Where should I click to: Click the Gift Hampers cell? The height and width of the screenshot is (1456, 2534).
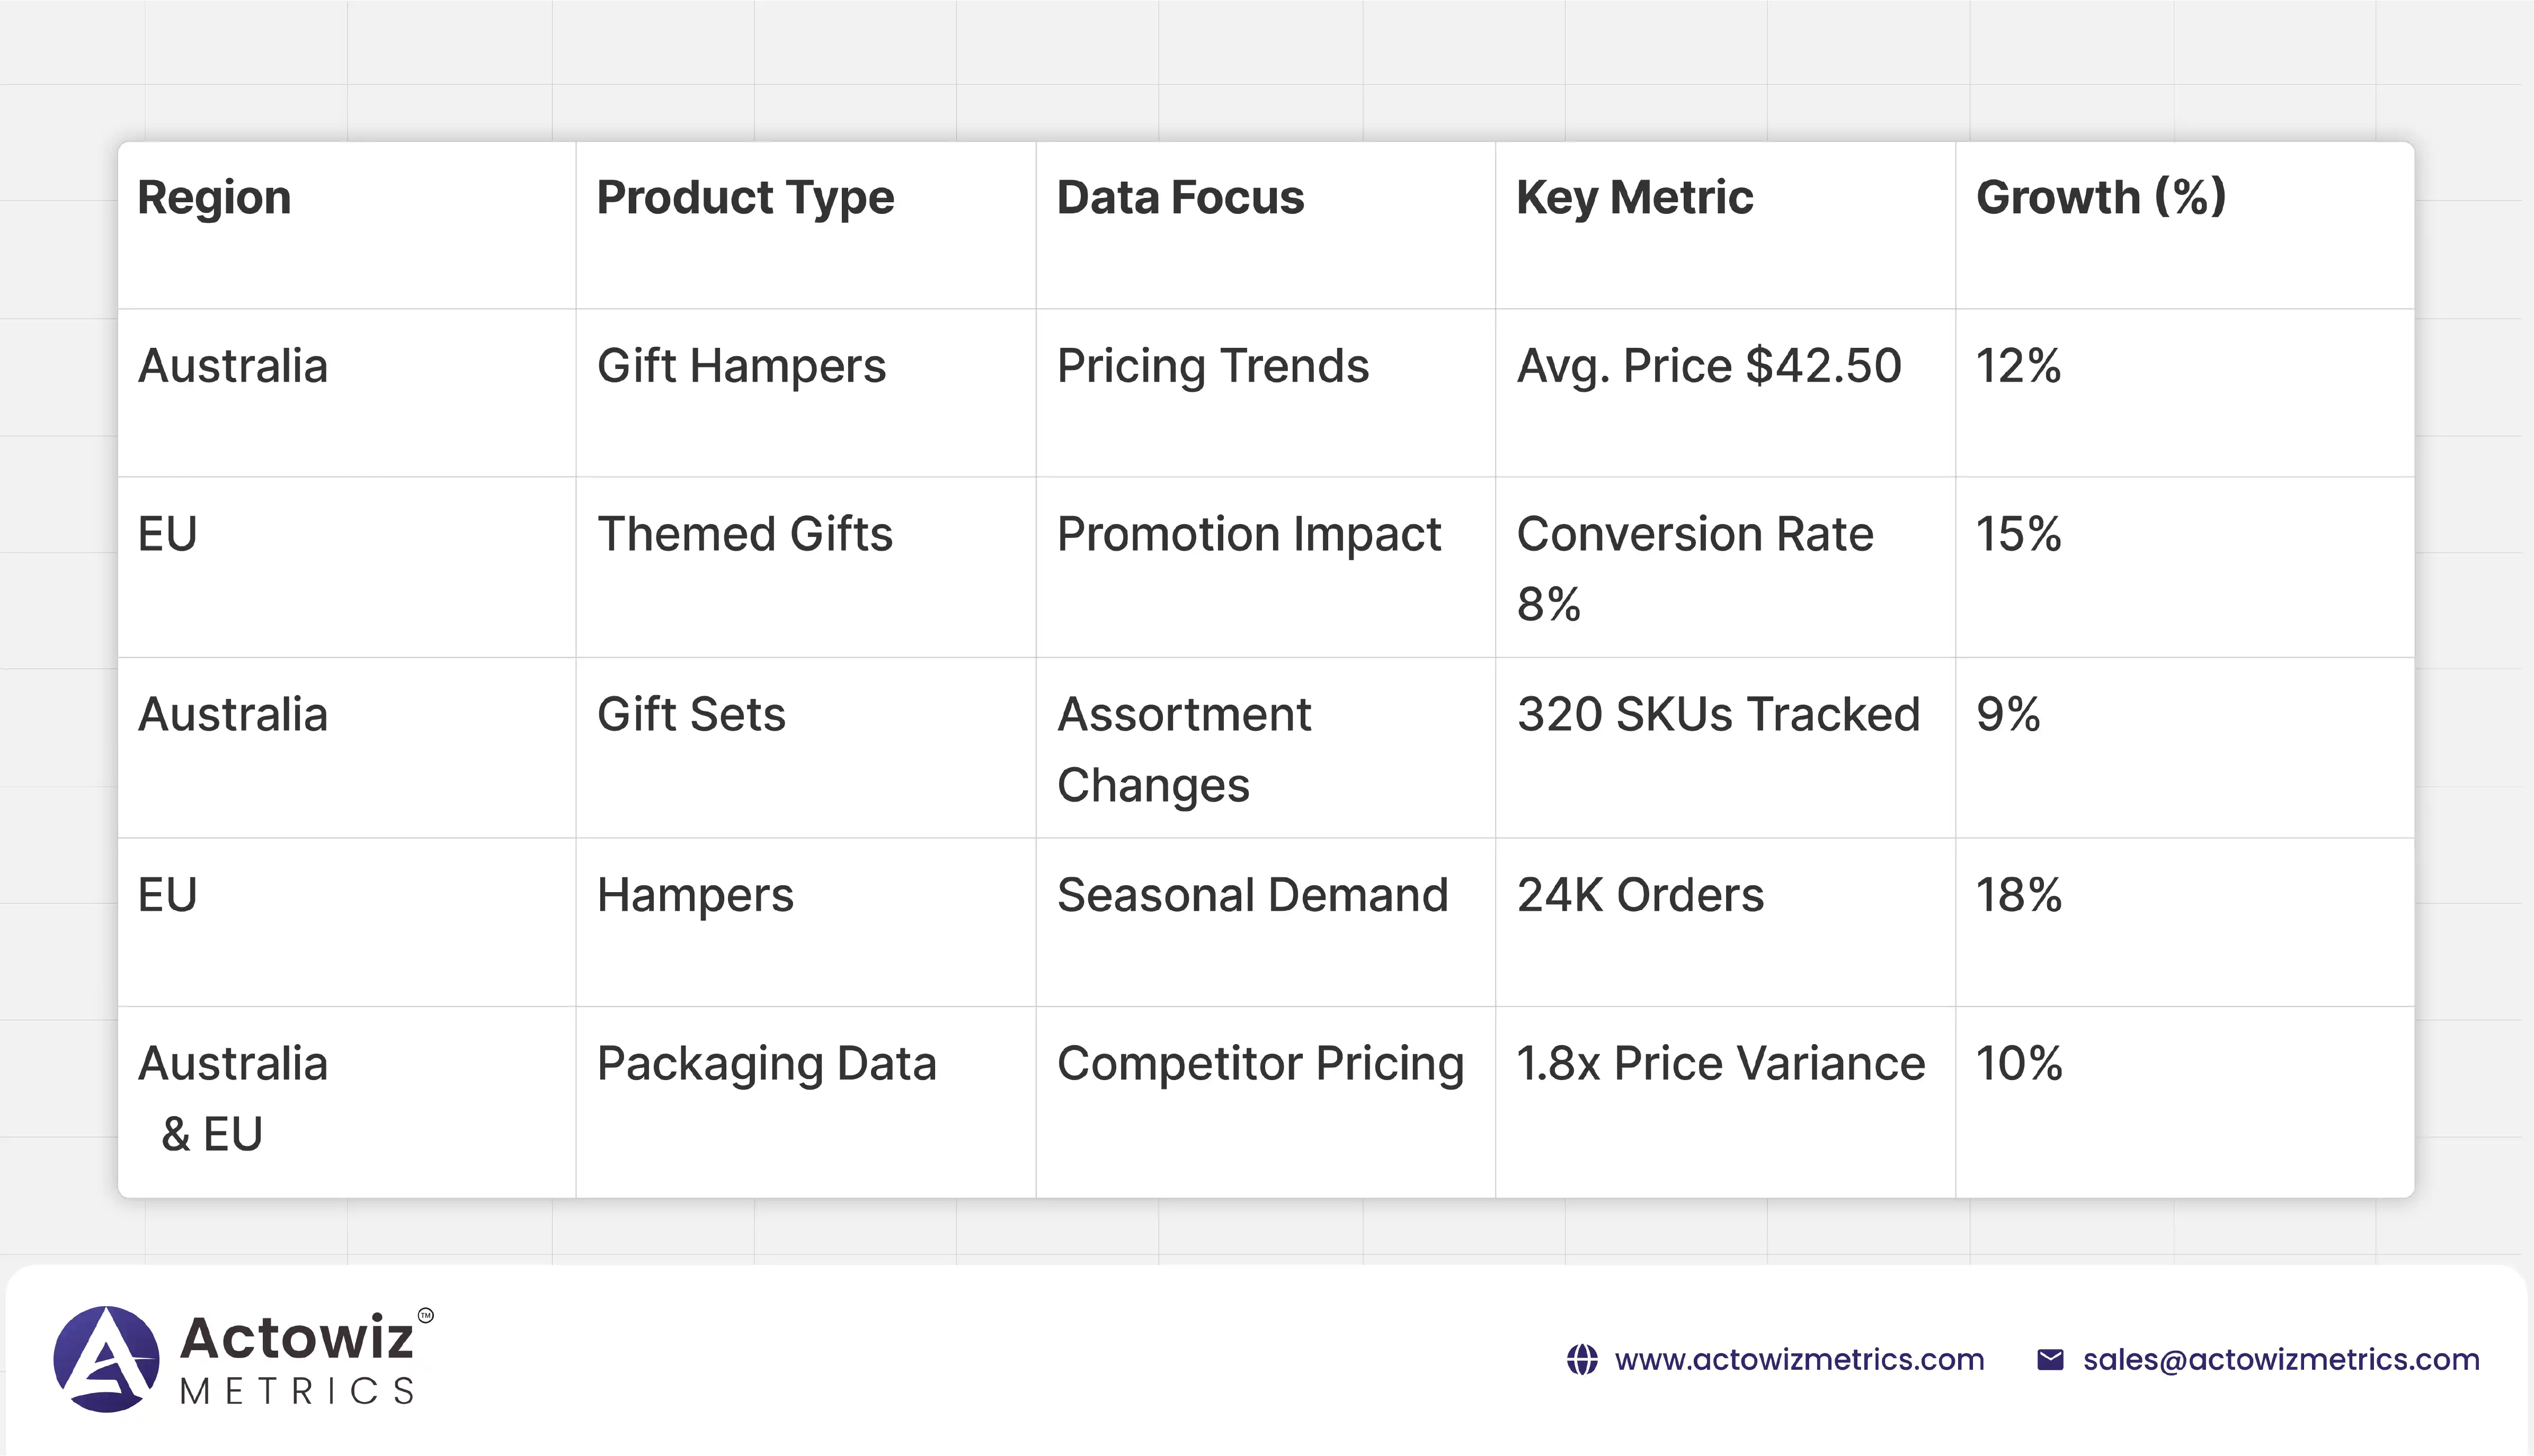click(741, 366)
